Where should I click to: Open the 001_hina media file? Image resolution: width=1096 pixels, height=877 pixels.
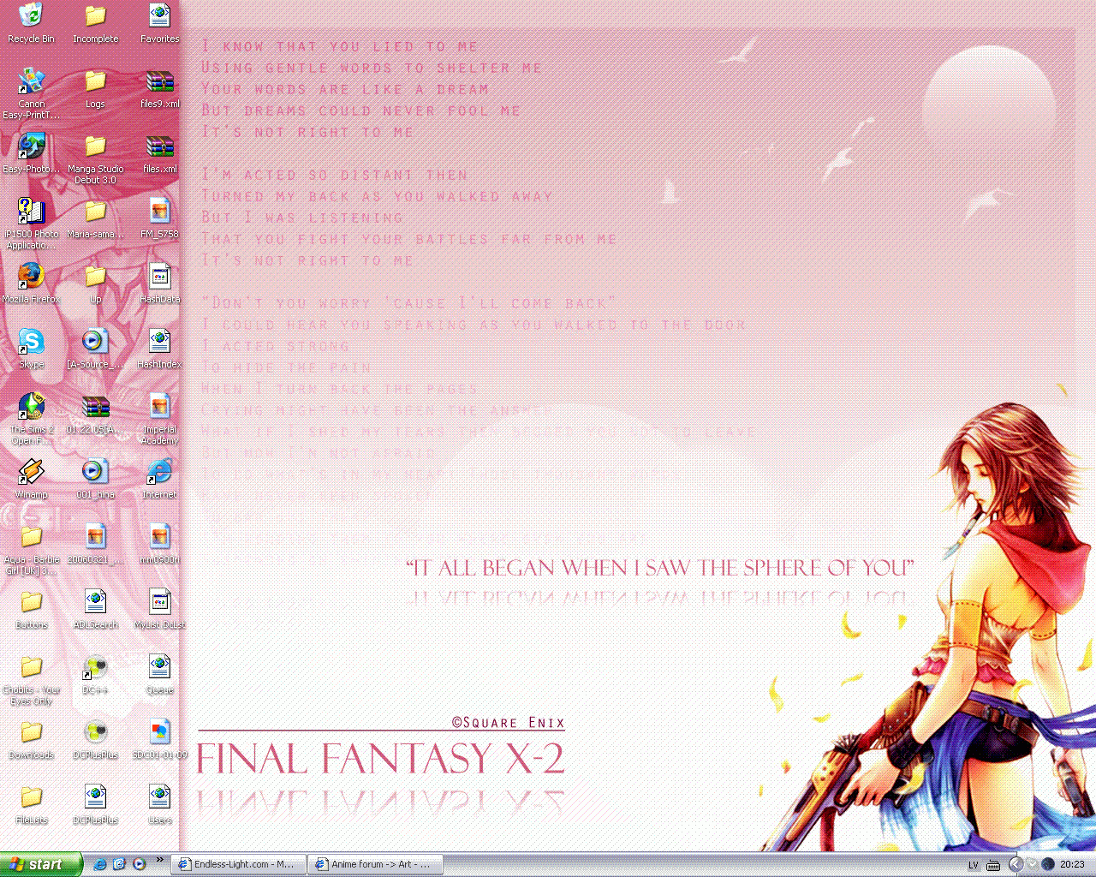click(95, 479)
